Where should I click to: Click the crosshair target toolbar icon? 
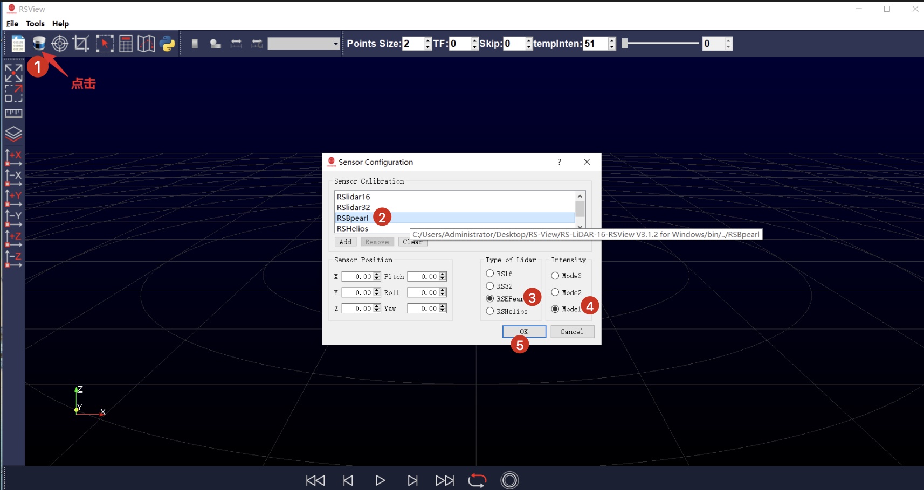[x=60, y=44]
